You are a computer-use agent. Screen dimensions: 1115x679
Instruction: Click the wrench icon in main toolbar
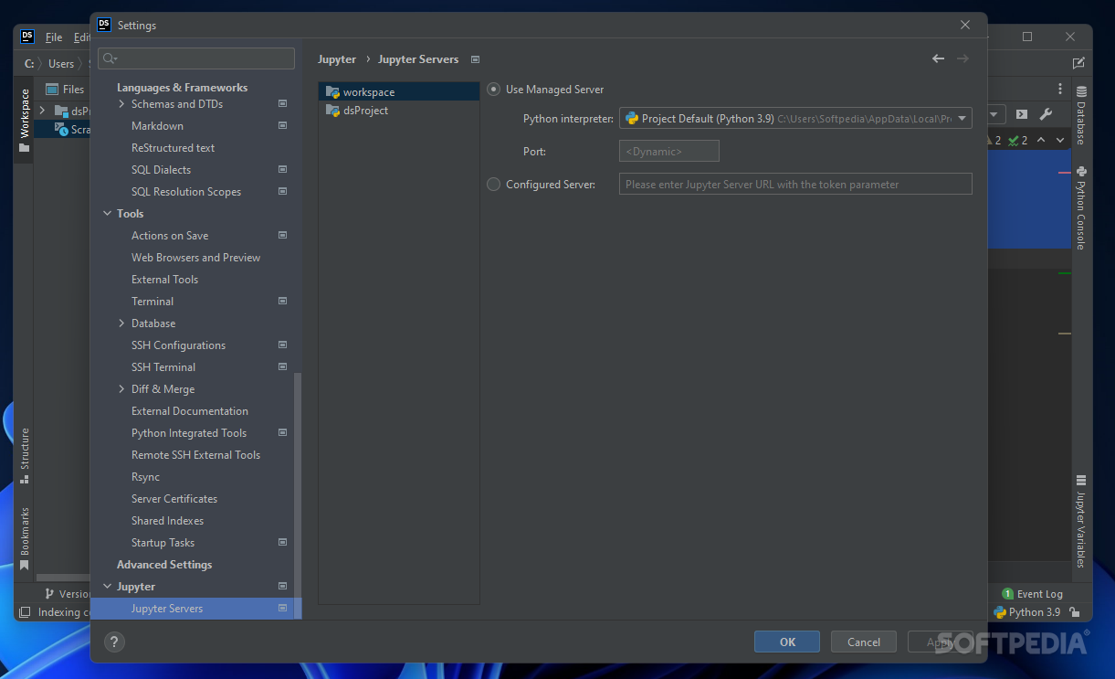click(1047, 114)
